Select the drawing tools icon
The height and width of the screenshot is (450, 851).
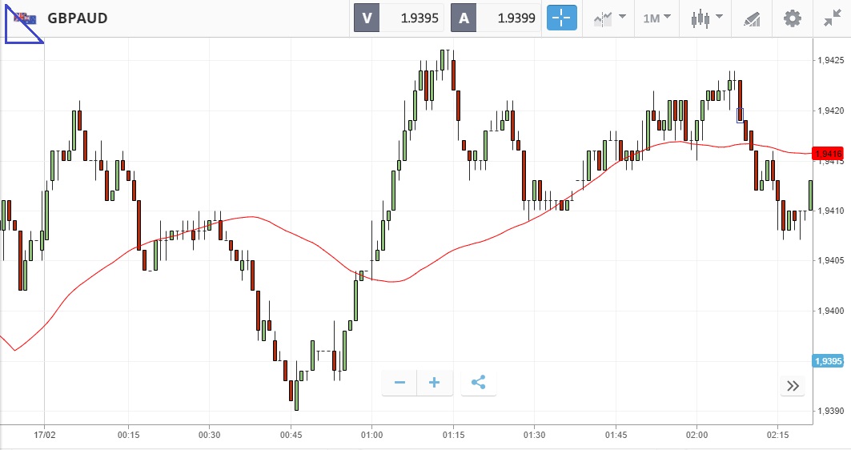(x=752, y=18)
